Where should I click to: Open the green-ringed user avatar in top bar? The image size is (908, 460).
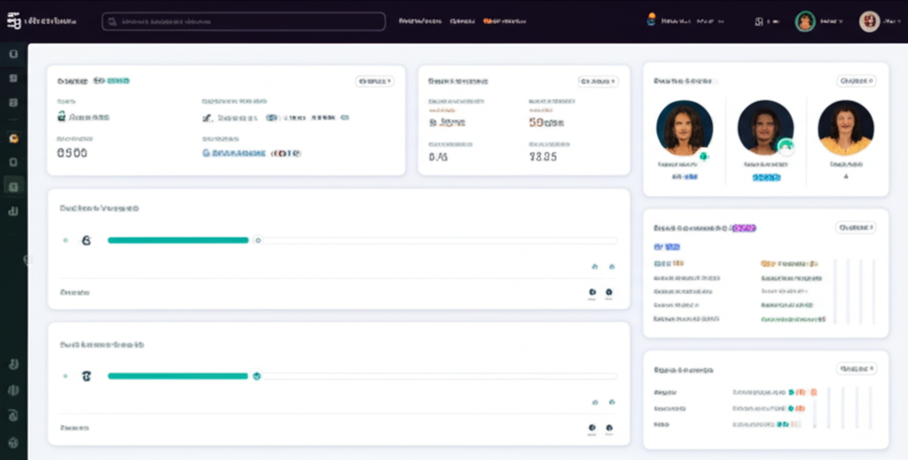805,21
